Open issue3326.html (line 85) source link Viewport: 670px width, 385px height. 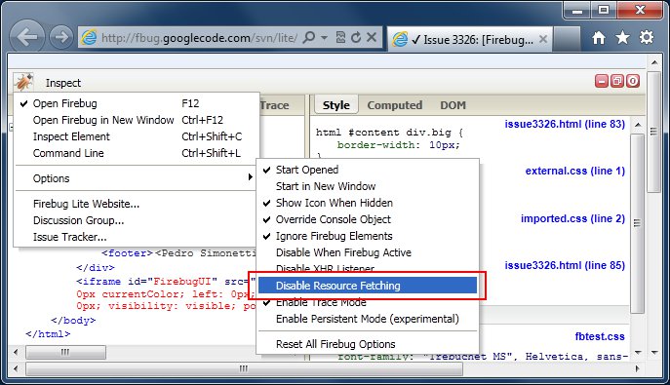click(x=565, y=265)
